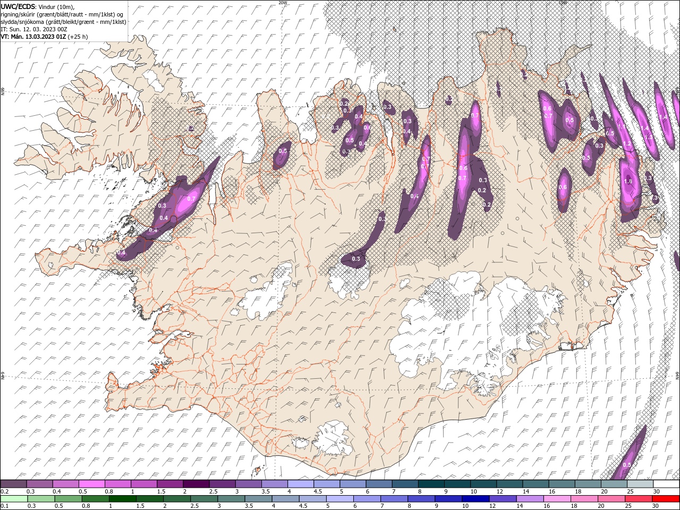Click the white 30 swatch in top legend row
The image size is (680, 510).
(x=666, y=484)
